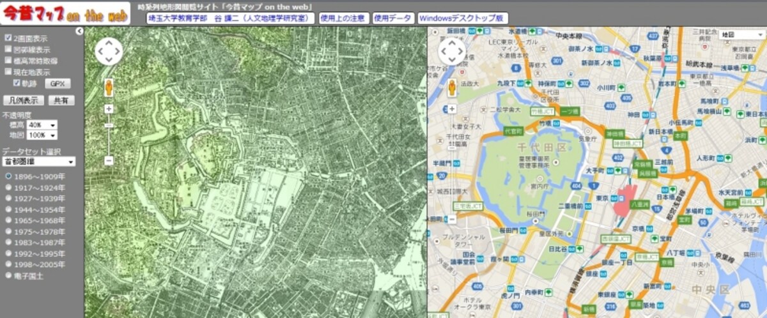The image size is (767, 318).
Task: Pan left on the modern map's pan control
Action: click(444, 52)
